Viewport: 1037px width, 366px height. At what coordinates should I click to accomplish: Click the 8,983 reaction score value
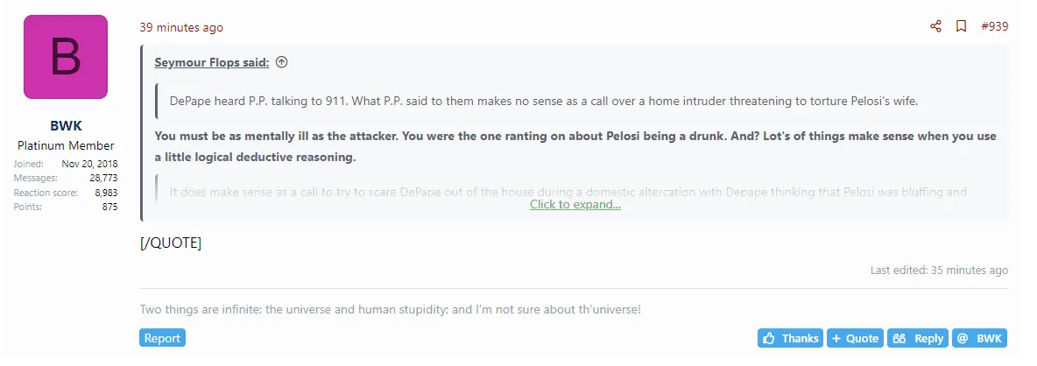(106, 192)
